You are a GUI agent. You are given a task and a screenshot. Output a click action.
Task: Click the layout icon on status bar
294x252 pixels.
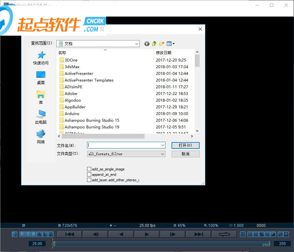coord(24,225)
